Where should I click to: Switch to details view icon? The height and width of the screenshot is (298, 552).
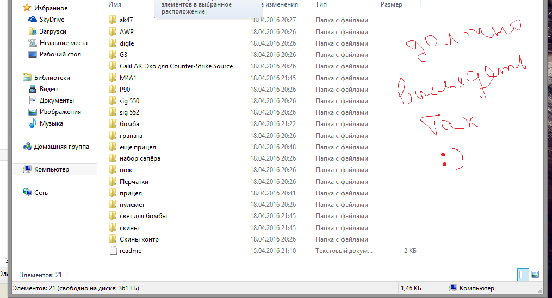click(x=523, y=275)
